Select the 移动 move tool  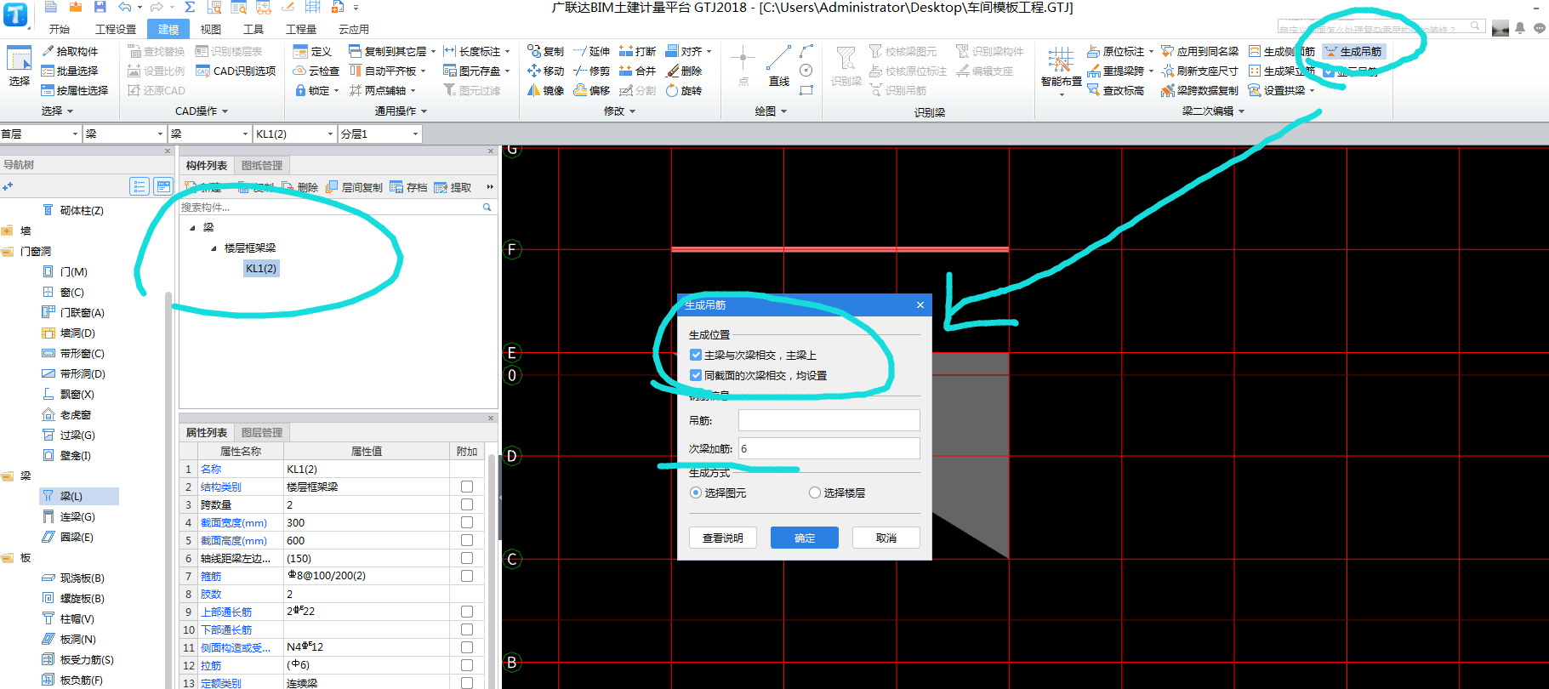[545, 71]
